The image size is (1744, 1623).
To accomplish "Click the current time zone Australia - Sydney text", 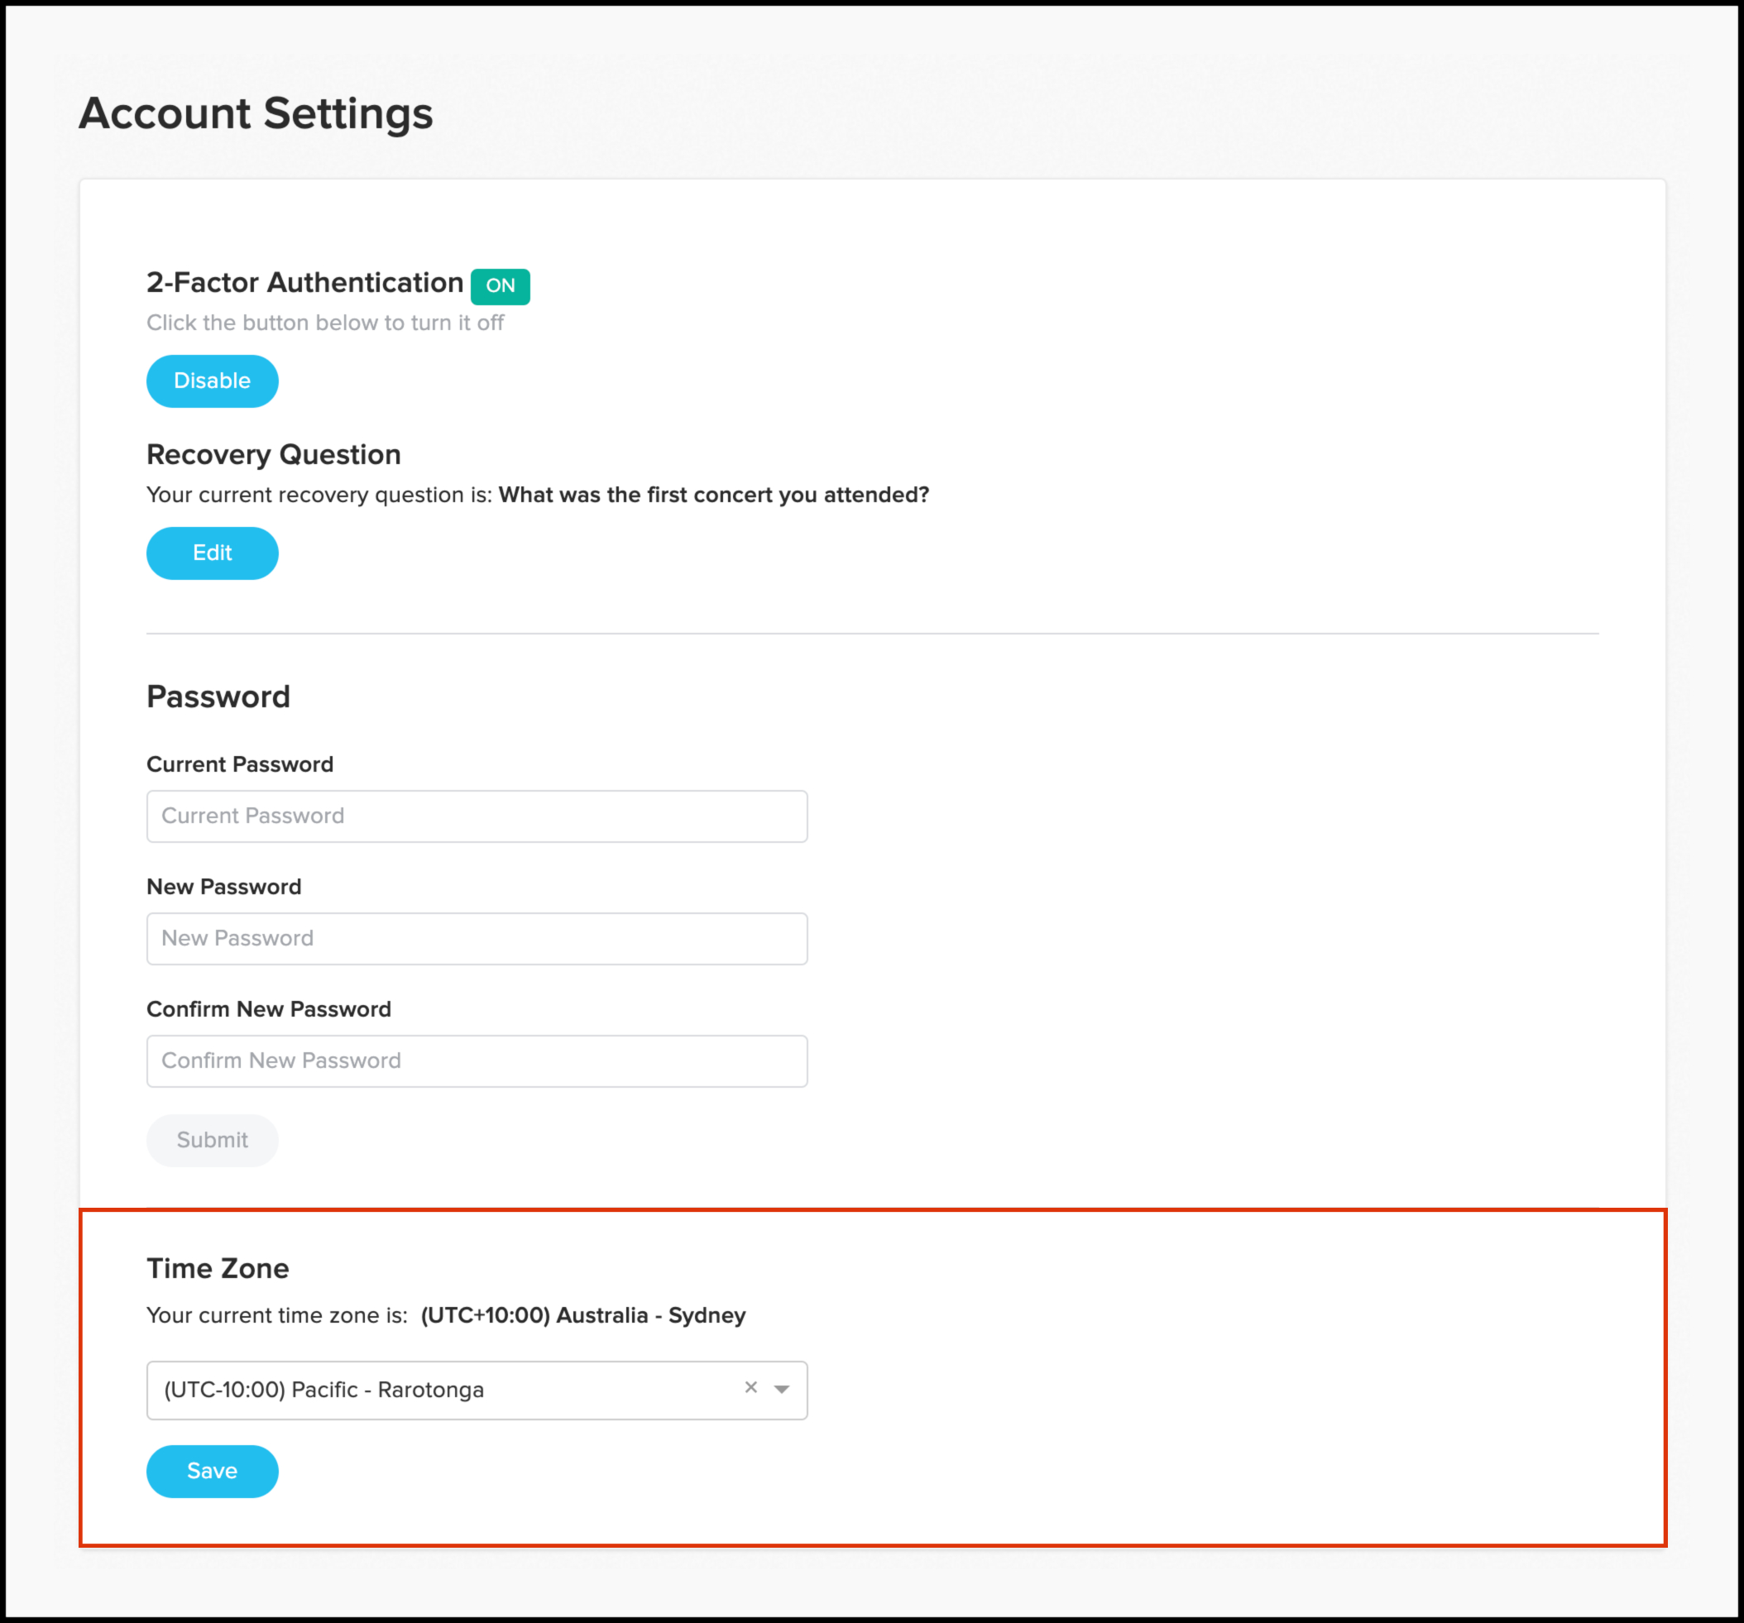I will click(582, 1315).
